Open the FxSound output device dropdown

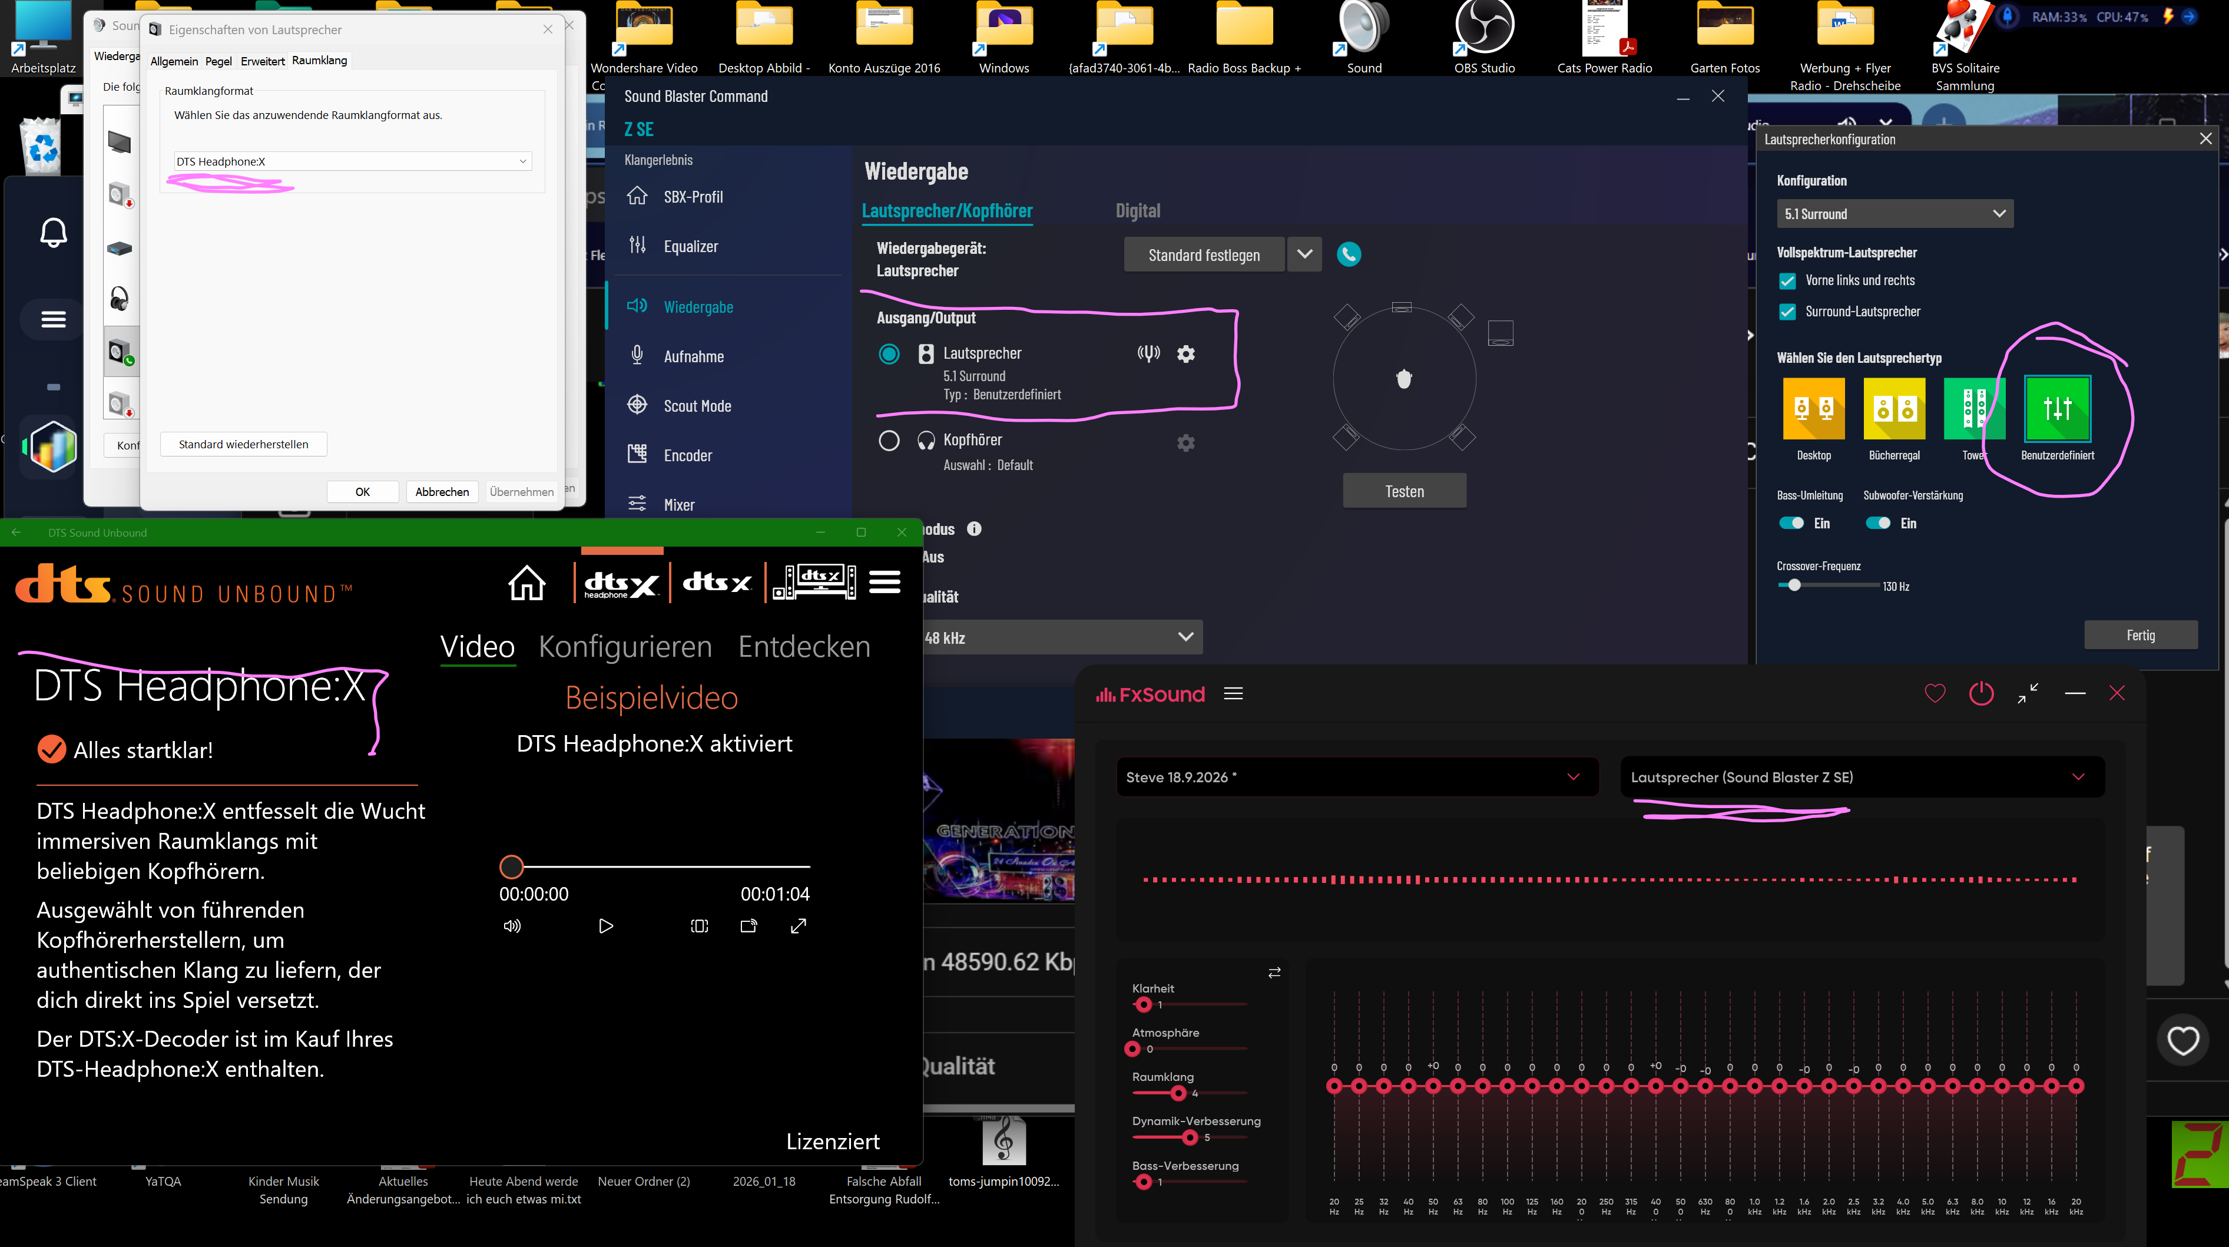point(1862,776)
